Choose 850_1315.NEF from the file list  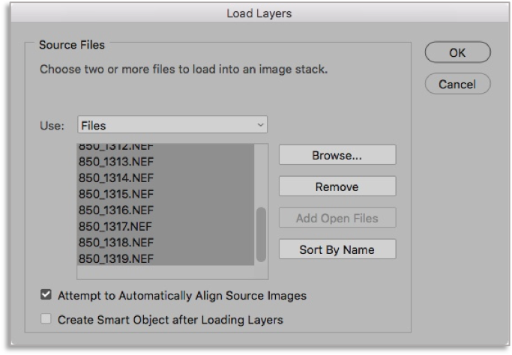[x=115, y=193]
